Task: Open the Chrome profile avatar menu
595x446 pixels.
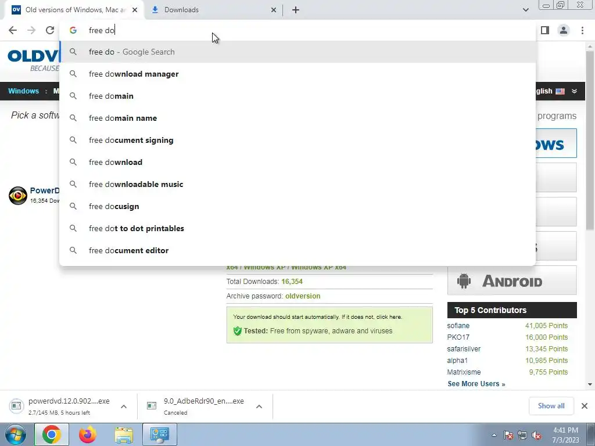Action: coord(564,30)
